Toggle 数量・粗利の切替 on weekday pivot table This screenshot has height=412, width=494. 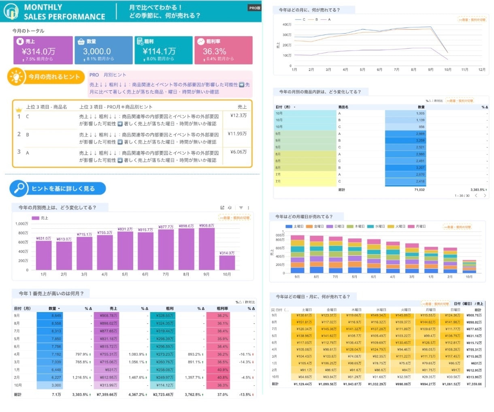pyautogui.click(x=435, y=304)
